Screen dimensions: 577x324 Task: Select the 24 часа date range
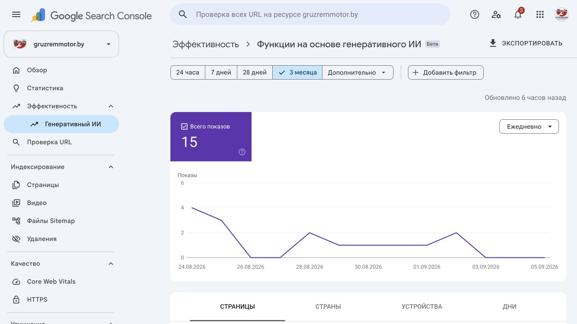click(x=188, y=72)
